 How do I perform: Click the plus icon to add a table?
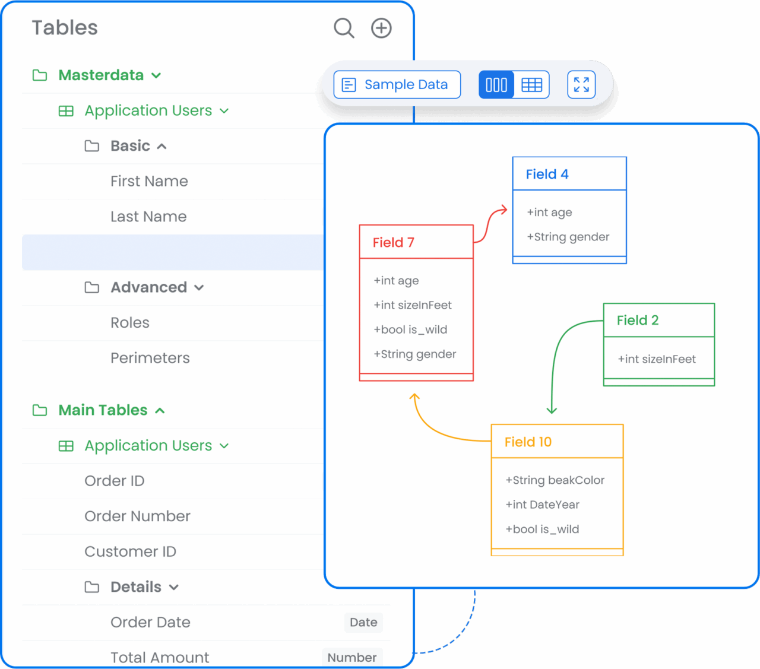pos(381,27)
